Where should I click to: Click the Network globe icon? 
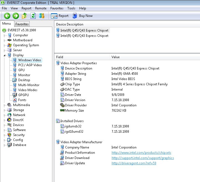coord(9,115)
